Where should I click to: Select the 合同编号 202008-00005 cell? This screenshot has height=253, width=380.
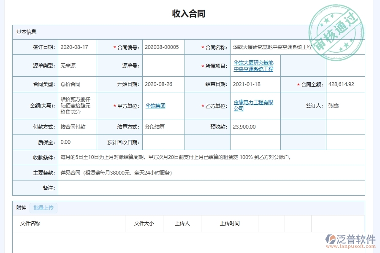[x=161, y=47]
